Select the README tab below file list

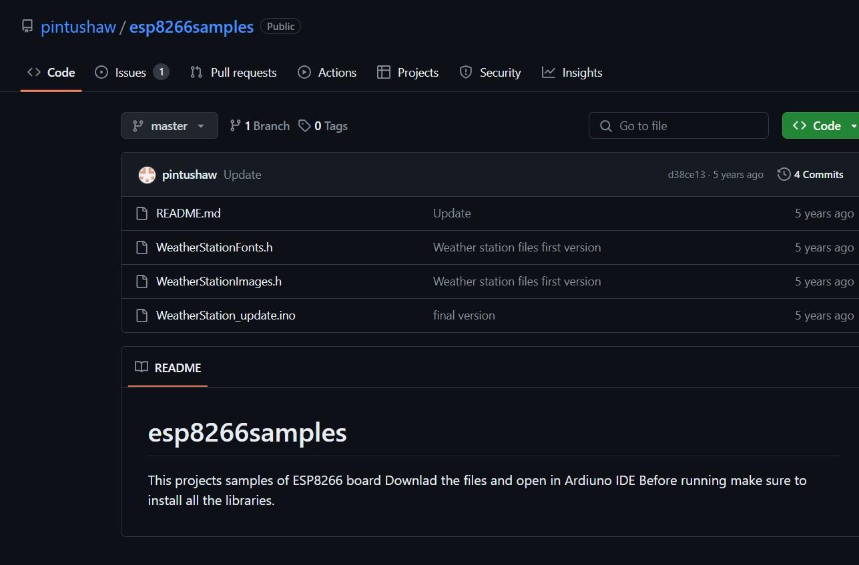pyautogui.click(x=168, y=368)
